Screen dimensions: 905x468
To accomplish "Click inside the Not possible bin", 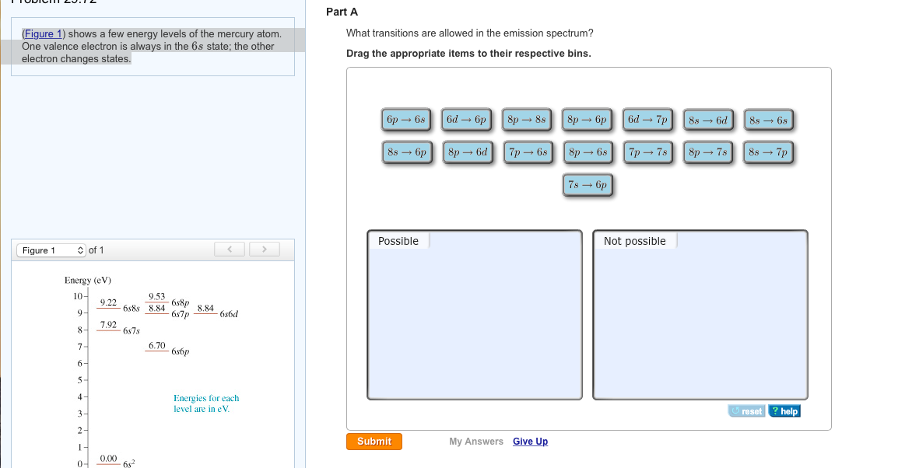I will 700,327.
